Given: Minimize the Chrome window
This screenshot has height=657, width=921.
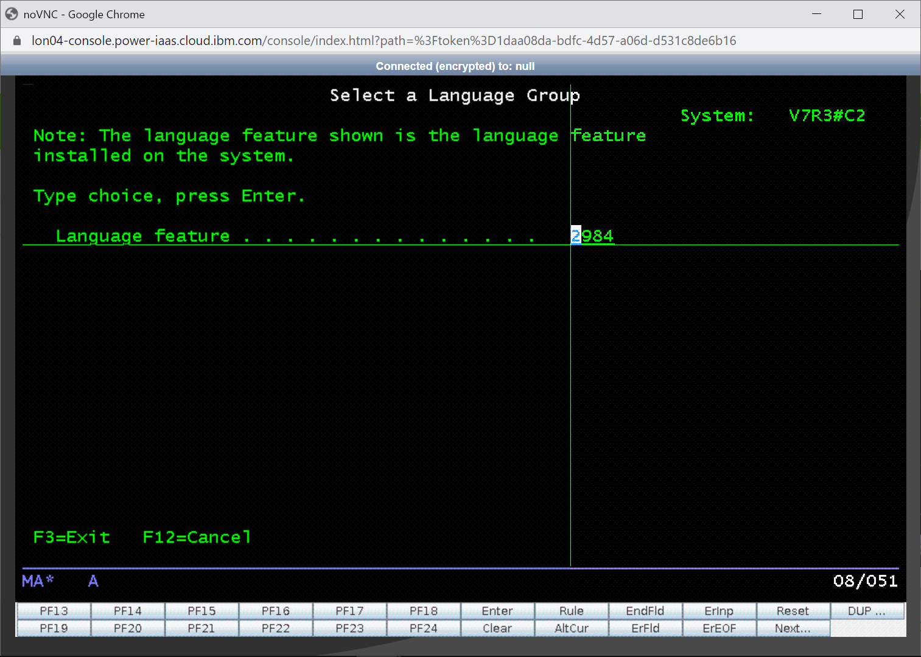Looking at the screenshot, I should [817, 14].
